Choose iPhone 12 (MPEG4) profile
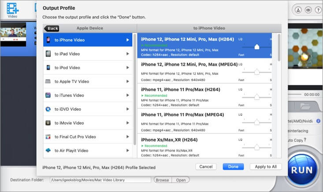 (204, 71)
